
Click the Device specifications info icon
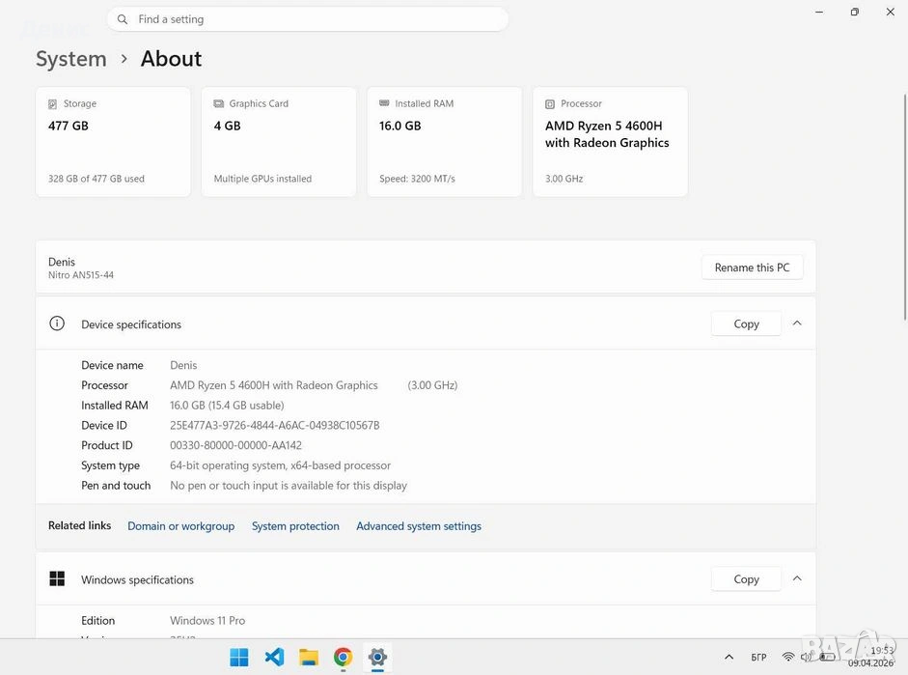pos(57,324)
